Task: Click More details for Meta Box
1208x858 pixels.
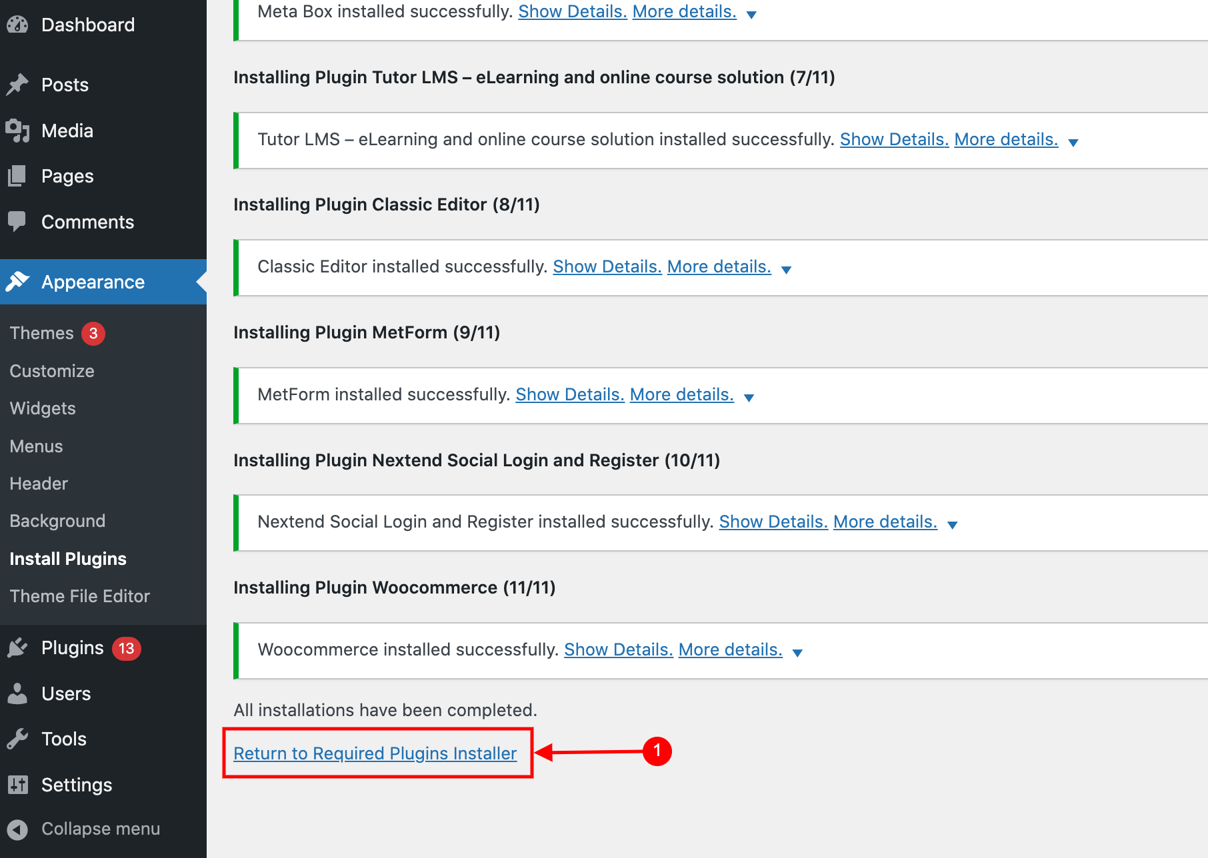Action: pos(685,11)
